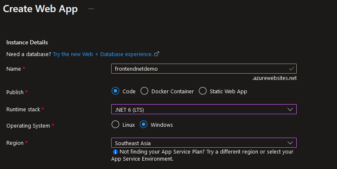Image resolution: width=337 pixels, height=169 pixels.
Task: Click the external link icon after Database experience
Action: [157, 54]
